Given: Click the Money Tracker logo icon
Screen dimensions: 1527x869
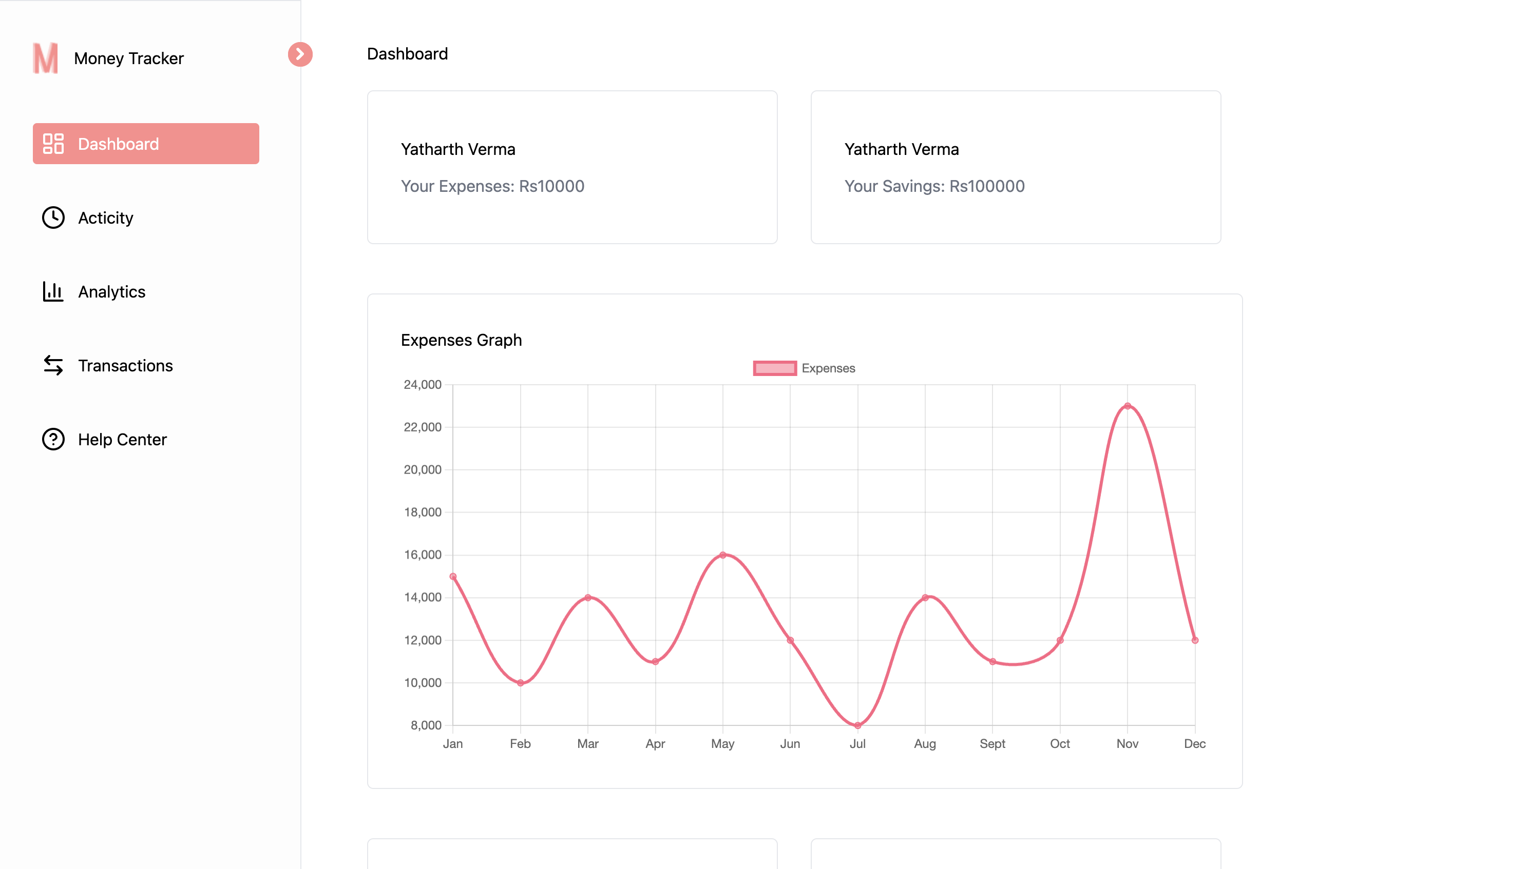Looking at the screenshot, I should click(x=45, y=58).
